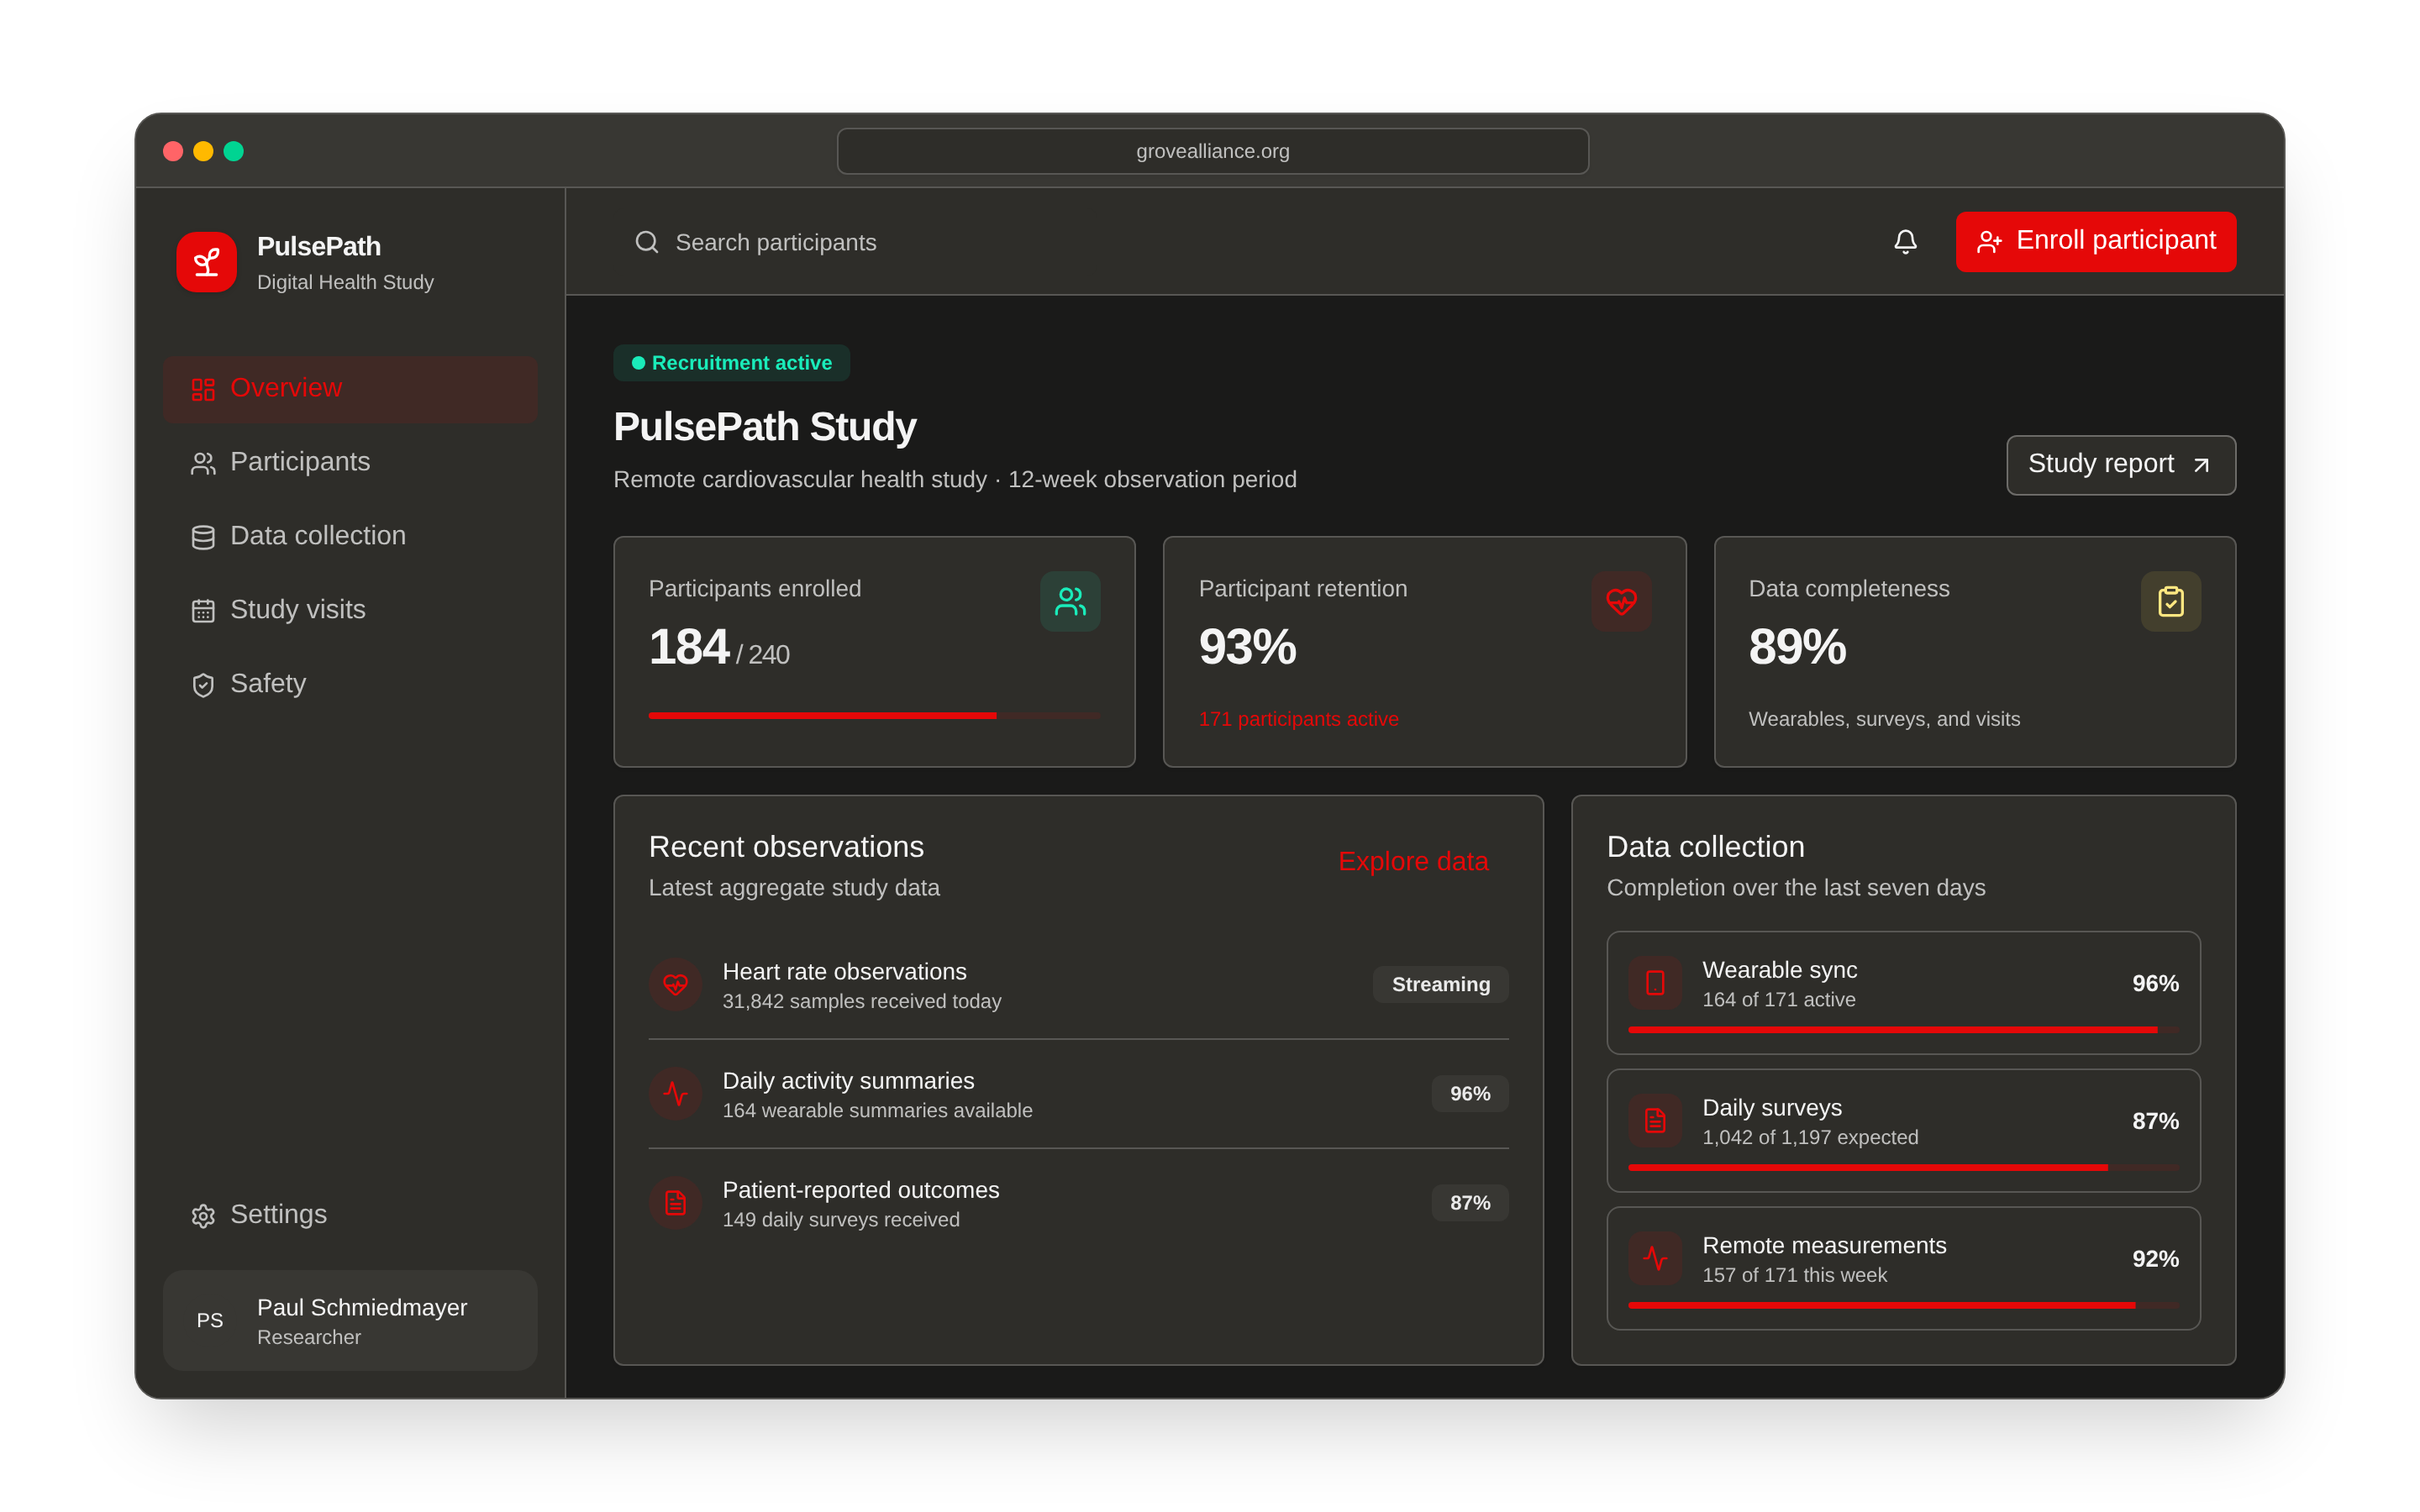
Task: Follow the Explore data link
Action: 1413,861
